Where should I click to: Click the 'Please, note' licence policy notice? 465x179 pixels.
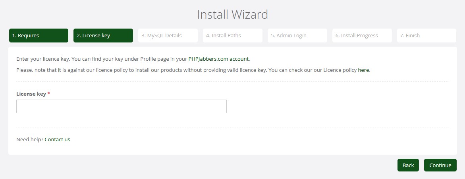click(159, 70)
